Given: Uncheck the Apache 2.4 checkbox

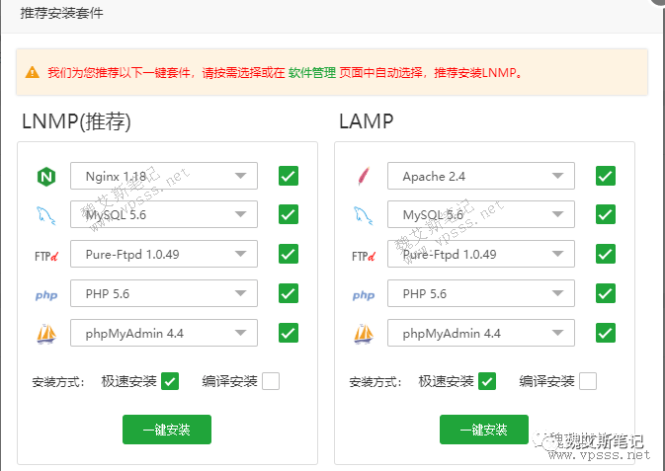Looking at the screenshot, I should click(x=606, y=176).
